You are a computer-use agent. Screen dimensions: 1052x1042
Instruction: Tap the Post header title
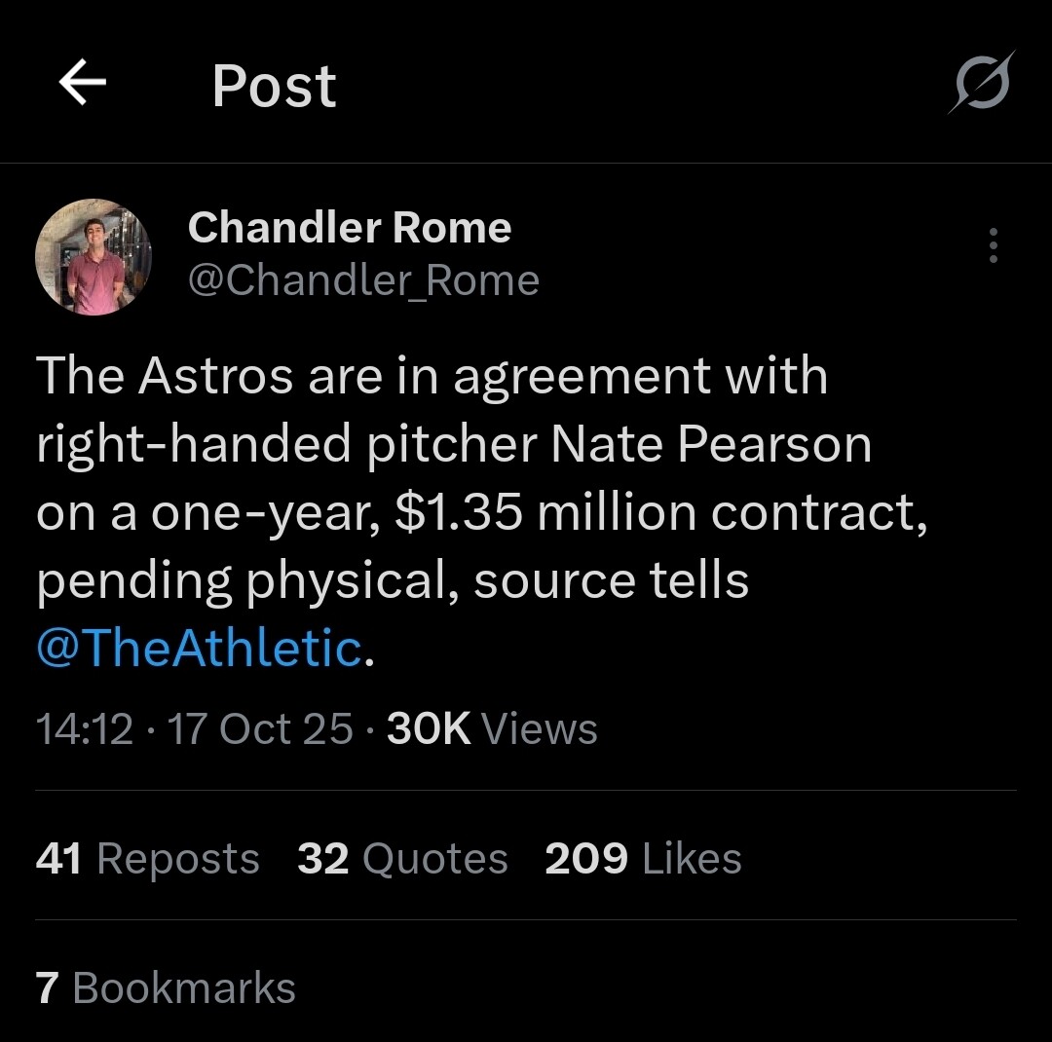pos(274,86)
